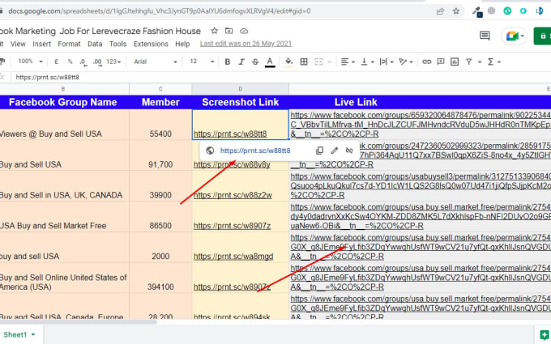Image resolution: width=551 pixels, height=344 pixels.
Task: Open Sheet1 tab menu arrow
Action: point(33,334)
